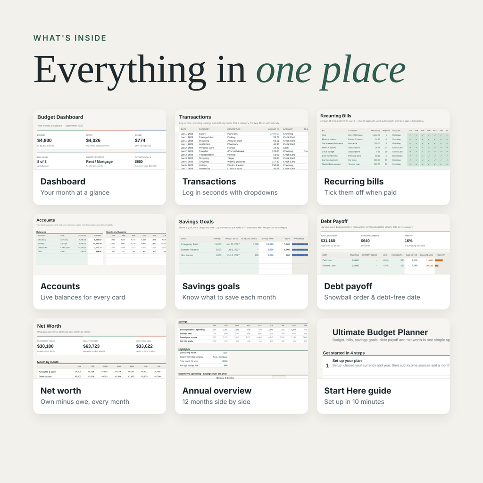Open the Ultimate Budget Planner guide thumbnail
Viewport: 483px width, 483px height.
383,349
